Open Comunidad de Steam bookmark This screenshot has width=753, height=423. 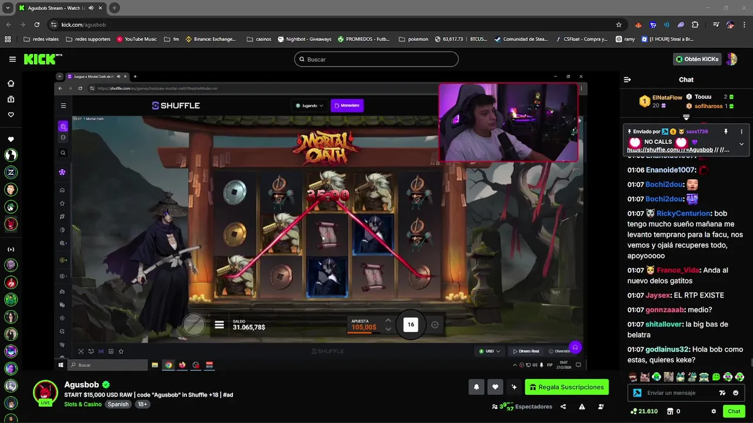pyautogui.click(x=521, y=39)
